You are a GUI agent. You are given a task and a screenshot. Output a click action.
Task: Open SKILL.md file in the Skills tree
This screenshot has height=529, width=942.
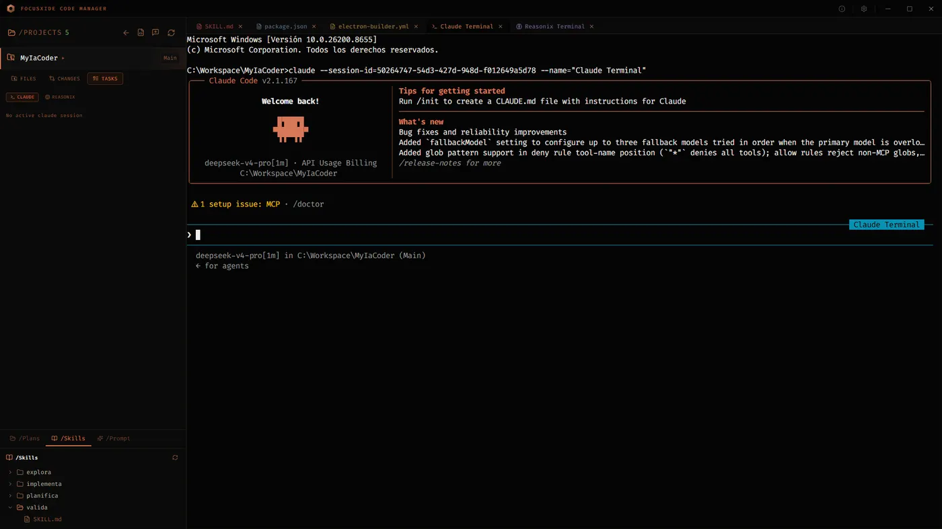tap(47, 520)
